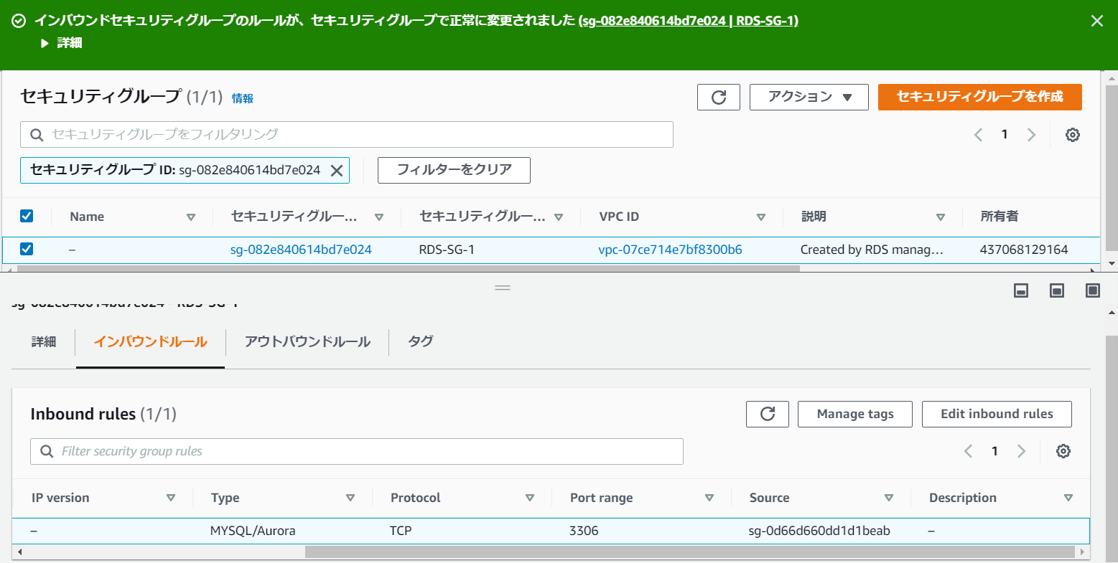Click the MYSQL/Aurora type cell

253,531
